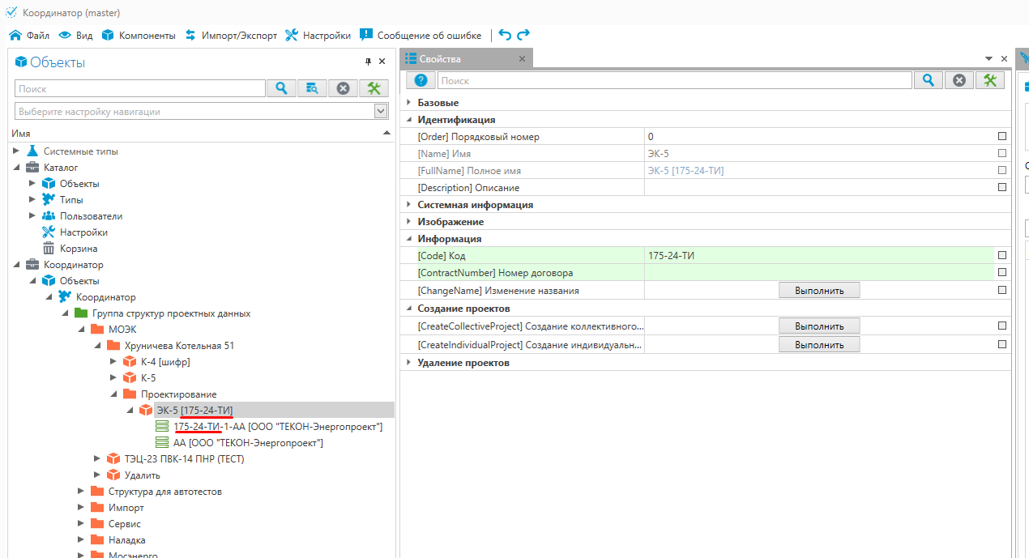Pin the Objects panel
The image size is (1029, 558).
point(369,62)
